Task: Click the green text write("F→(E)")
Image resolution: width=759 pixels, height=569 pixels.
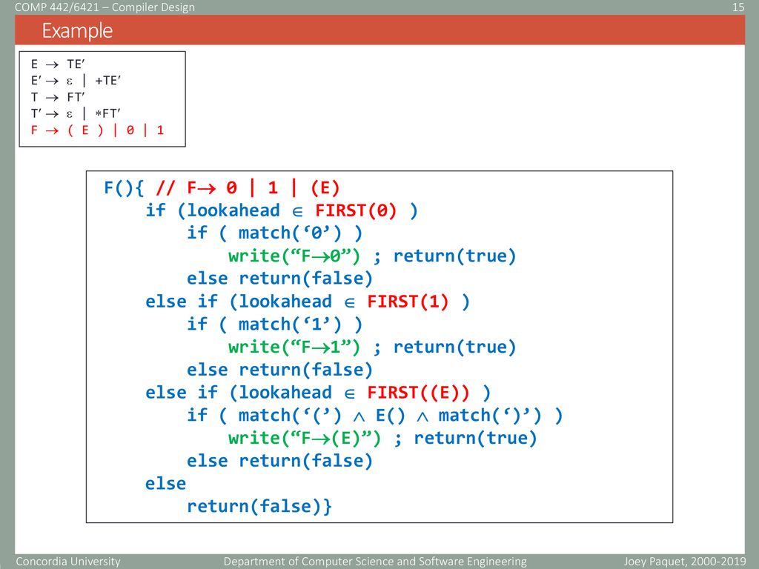Action: point(305,438)
